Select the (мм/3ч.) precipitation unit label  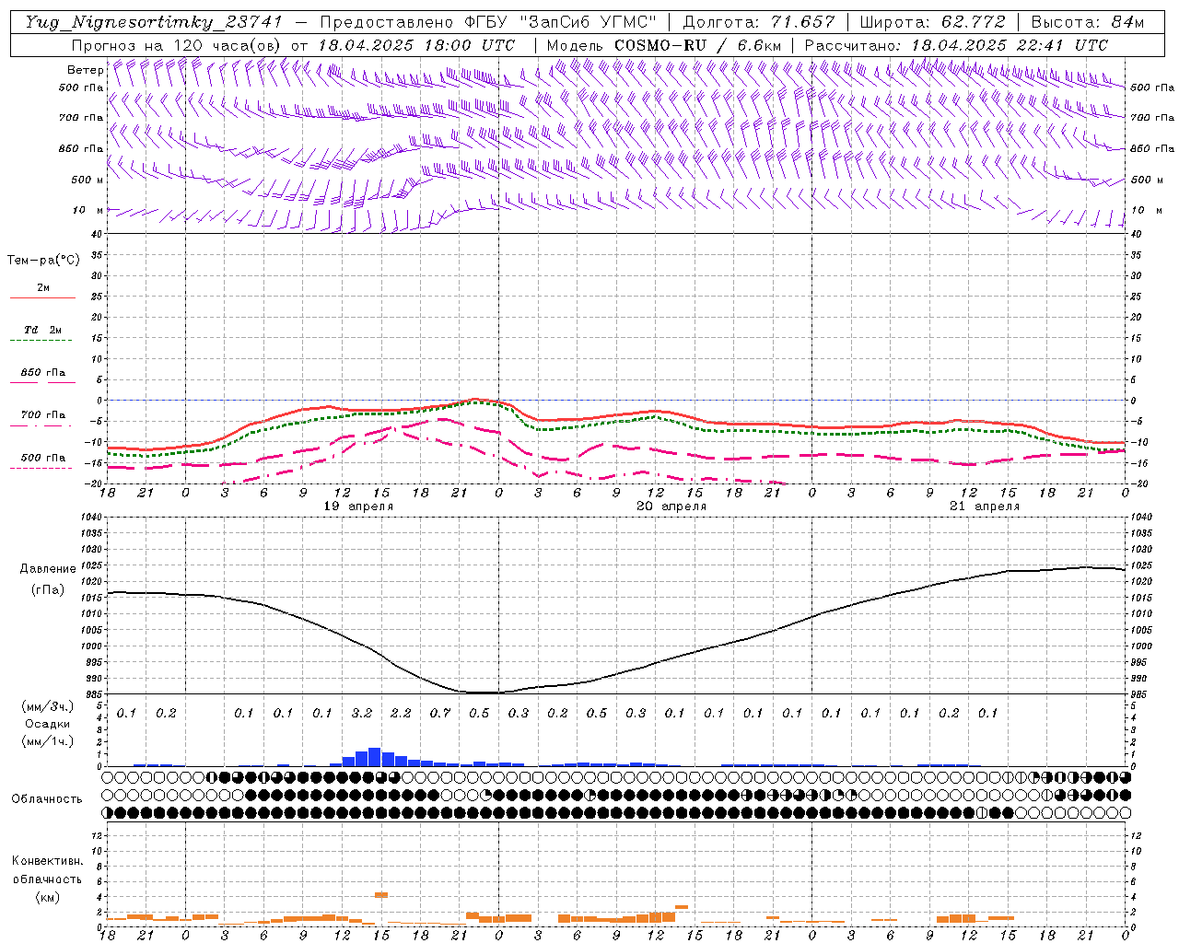click(x=47, y=706)
